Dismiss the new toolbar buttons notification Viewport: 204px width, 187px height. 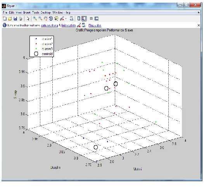(199, 25)
